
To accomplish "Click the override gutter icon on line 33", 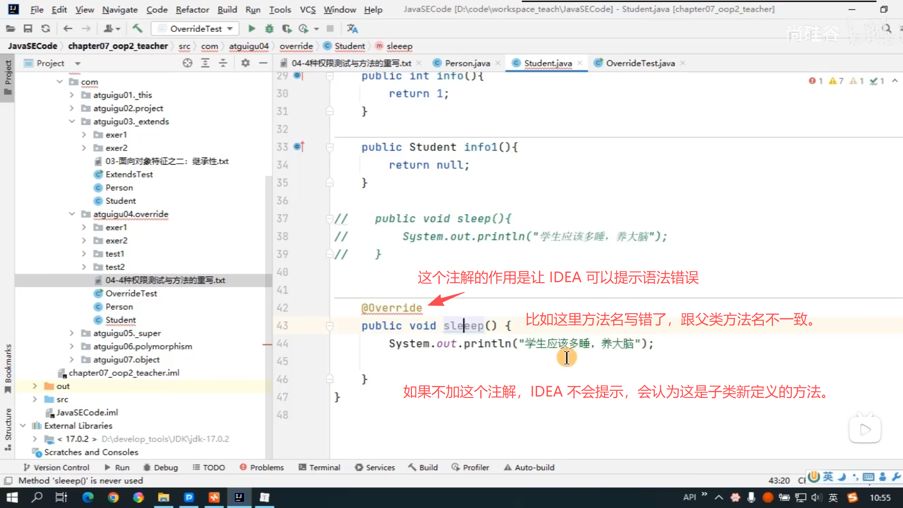I will coord(298,147).
